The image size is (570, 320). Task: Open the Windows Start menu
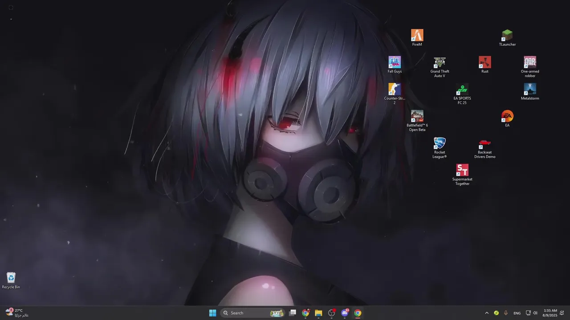[x=213, y=313]
